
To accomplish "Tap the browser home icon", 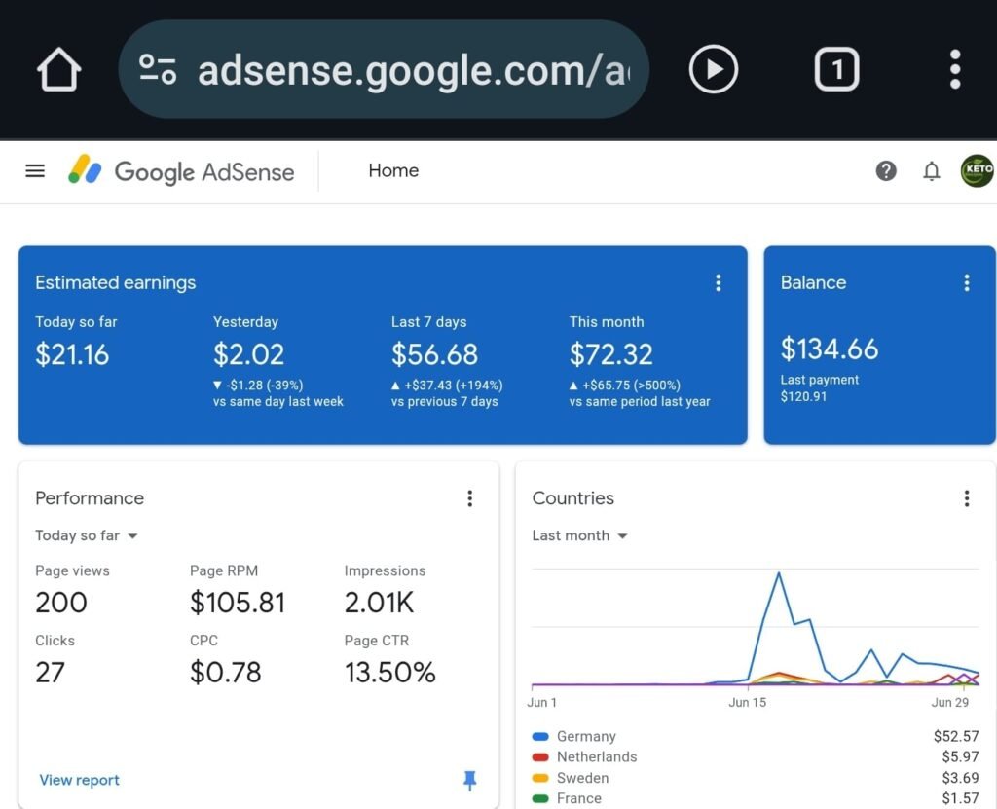I will point(58,69).
